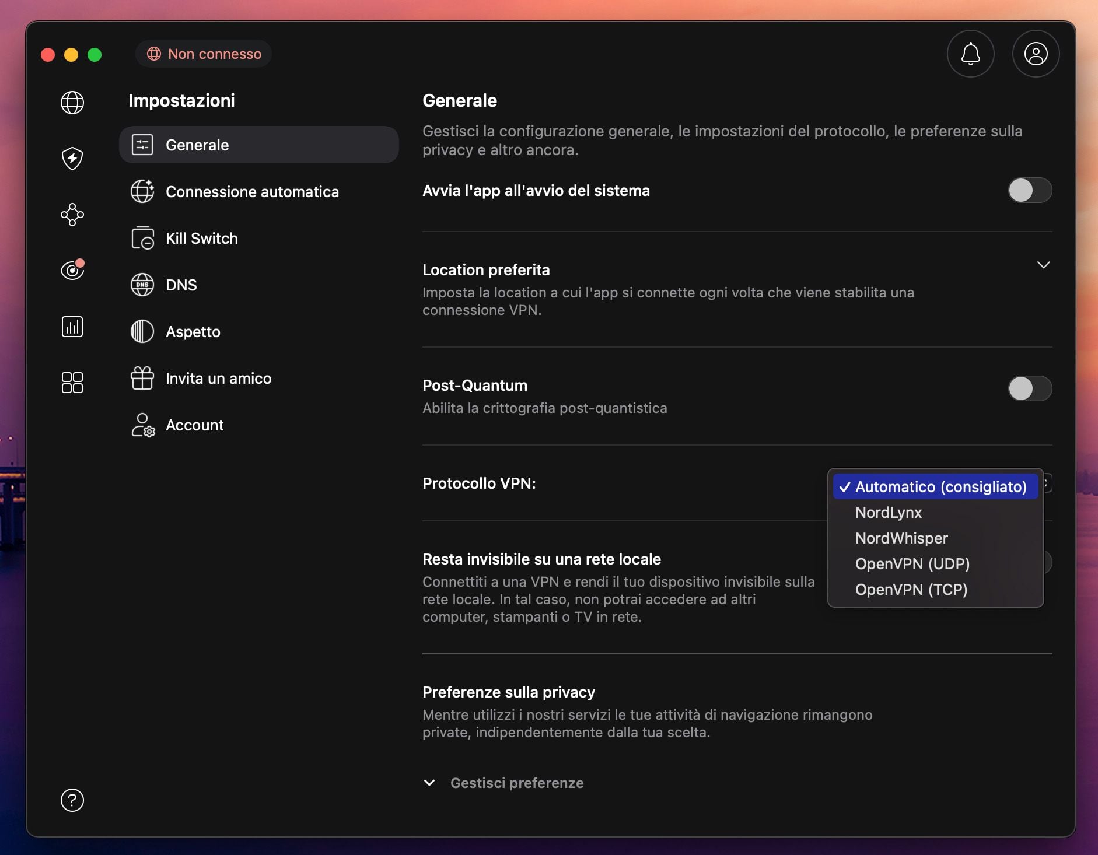Click the Invita un amico gift icon

[142, 378]
